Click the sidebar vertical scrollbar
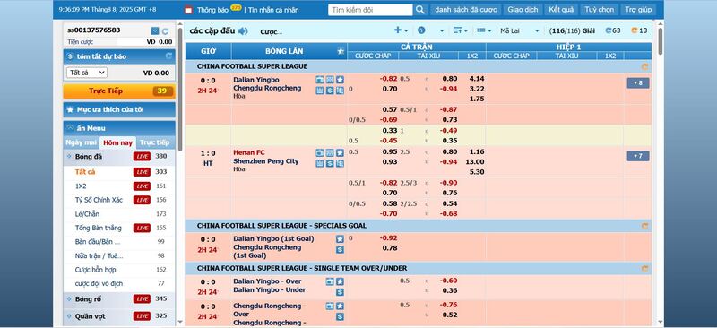The height and width of the screenshot is (328, 717). (180, 90)
